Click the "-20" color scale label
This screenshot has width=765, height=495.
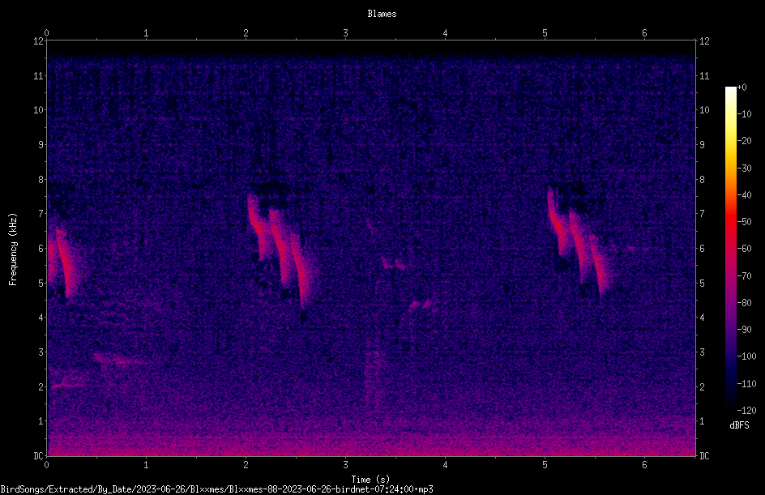(x=744, y=141)
